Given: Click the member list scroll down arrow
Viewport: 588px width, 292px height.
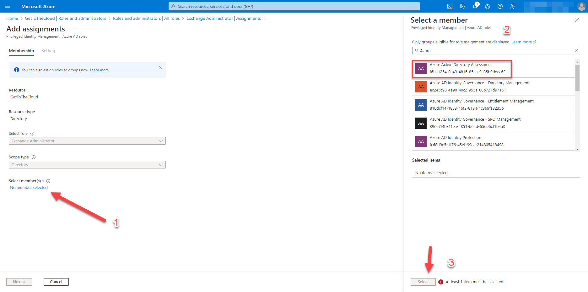Looking at the screenshot, I should (577, 149).
